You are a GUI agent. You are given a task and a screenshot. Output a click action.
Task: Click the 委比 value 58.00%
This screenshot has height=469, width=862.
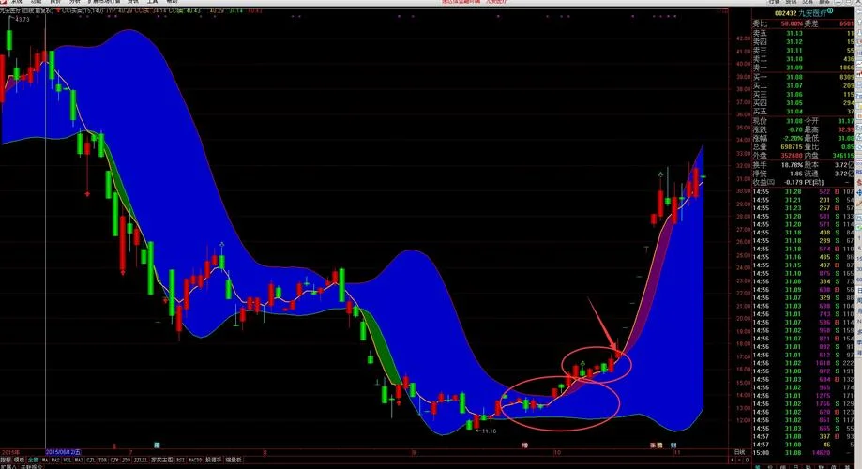(x=793, y=24)
